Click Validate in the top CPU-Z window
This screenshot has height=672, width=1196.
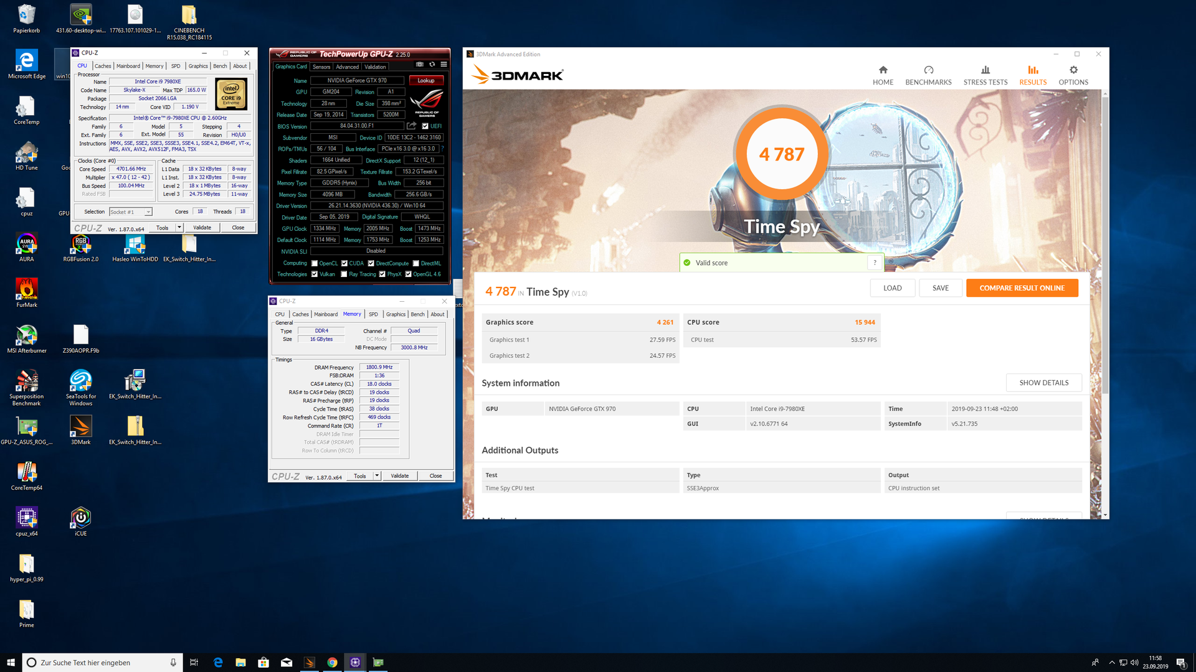coord(202,227)
